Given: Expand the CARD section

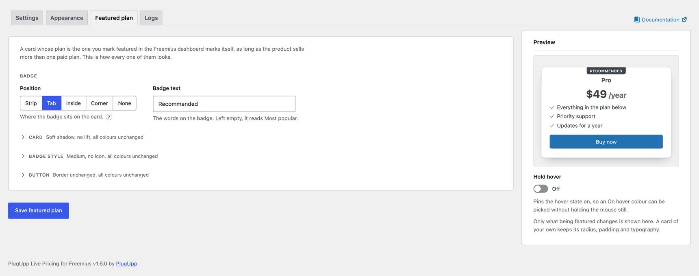Looking at the screenshot, I should 82,137.
